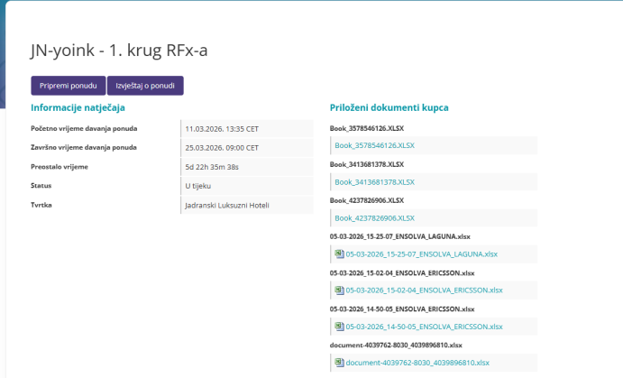Click the status value U tijeku
Screen dimensions: 623x378
(x=199, y=186)
